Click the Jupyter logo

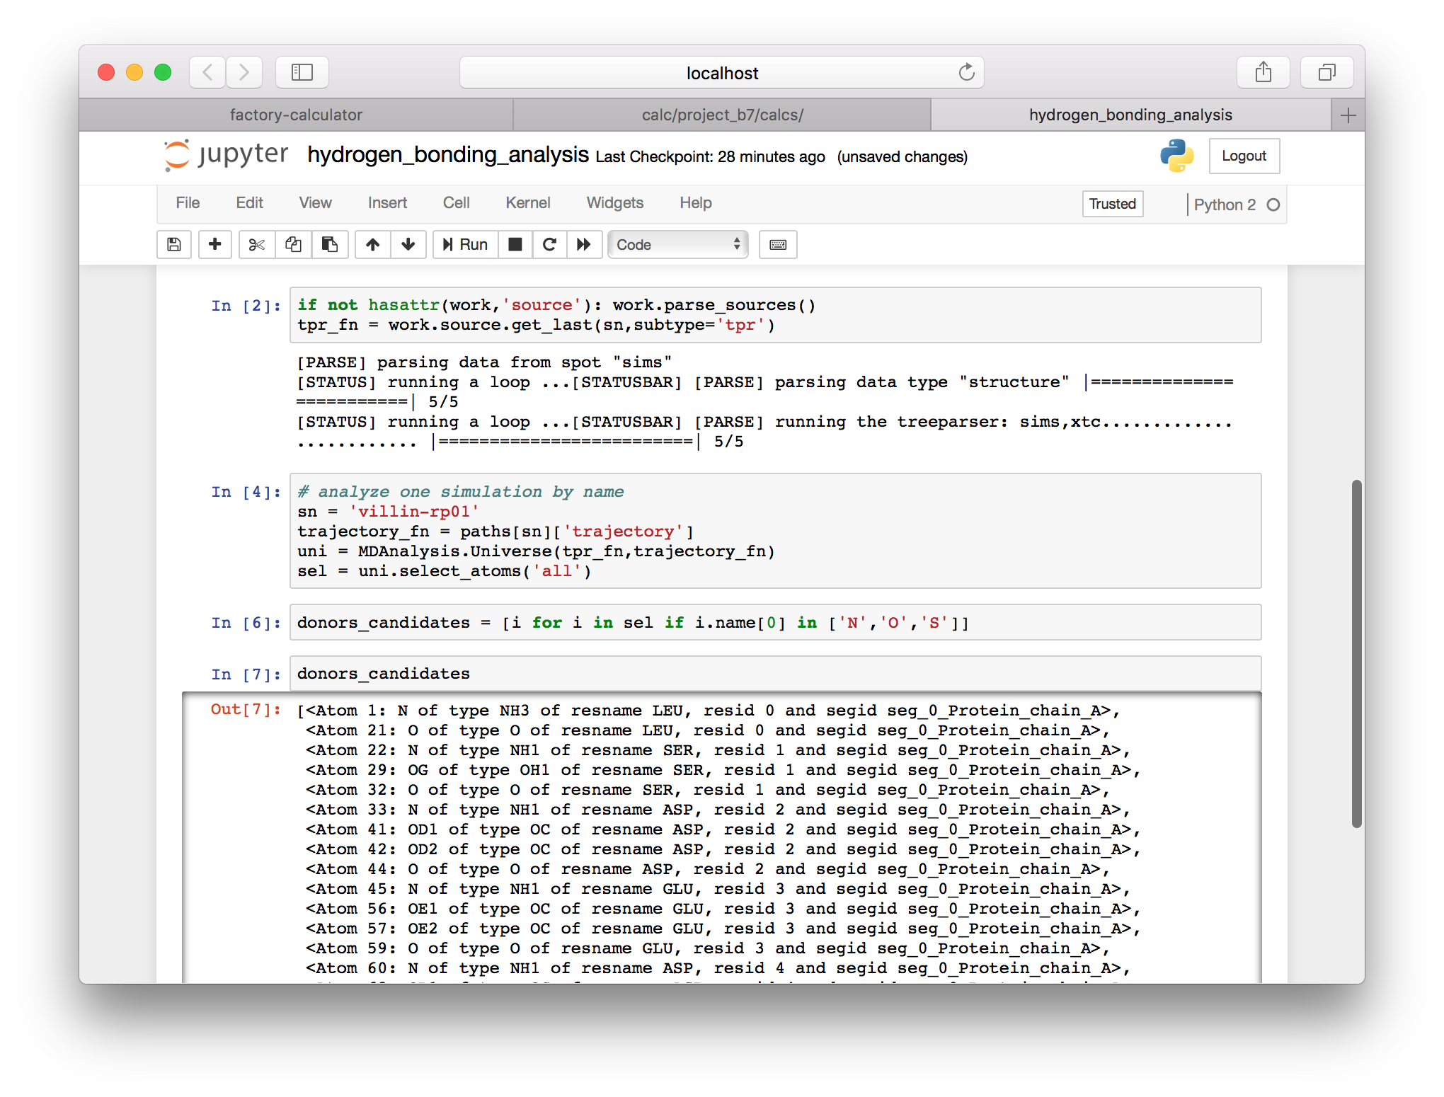click(226, 155)
